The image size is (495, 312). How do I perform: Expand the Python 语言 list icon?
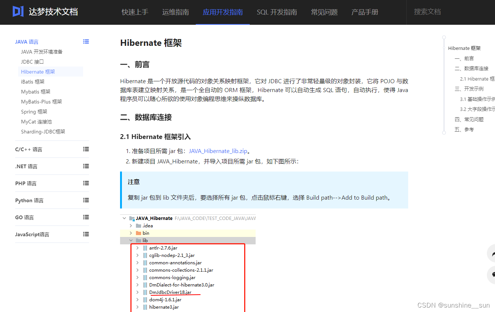coord(86,200)
